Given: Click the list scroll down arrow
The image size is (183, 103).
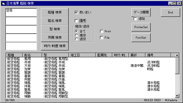Looking at the screenshot, I should [x=177, y=96].
